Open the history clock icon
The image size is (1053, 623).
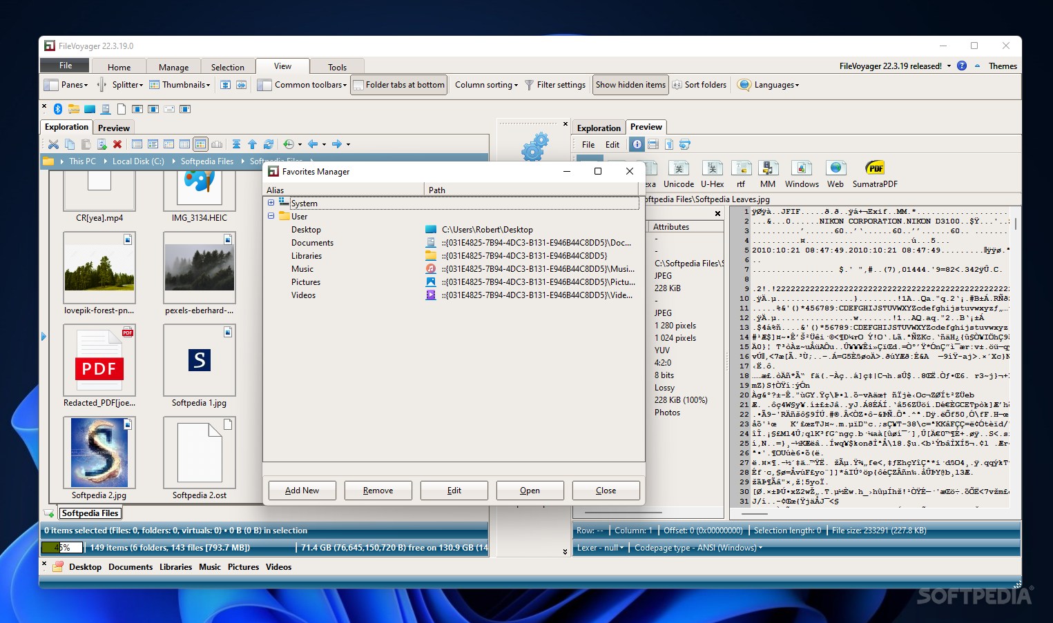click(289, 144)
